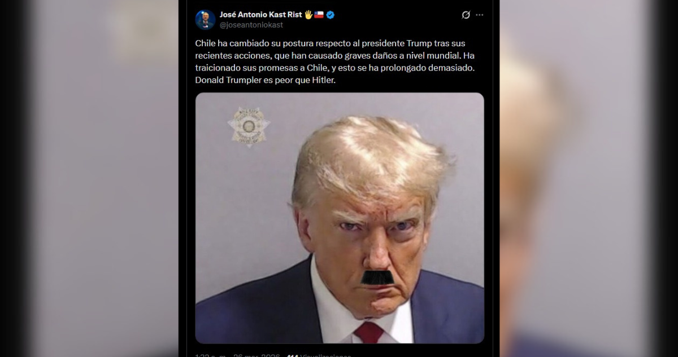Open the attached mugshot image
Viewport: 678px width, 357px height.
[x=340, y=218]
